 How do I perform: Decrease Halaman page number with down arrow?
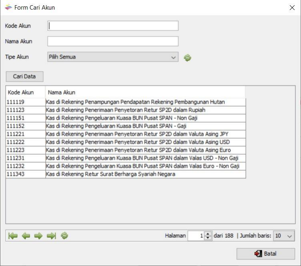(207, 238)
